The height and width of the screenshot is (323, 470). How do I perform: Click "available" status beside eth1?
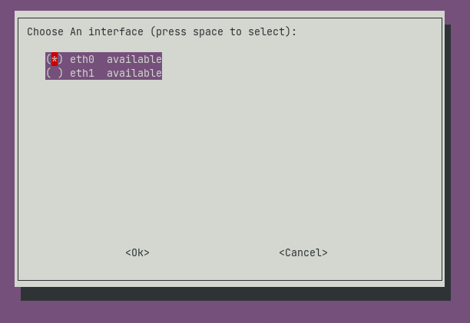click(134, 74)
